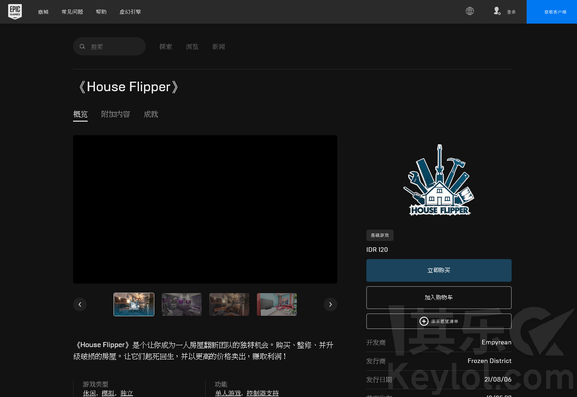The width and height of the screenshot is (577, 397).
Task: Open 虚幻引擎 in the top navigation
Action: click(130, 12)
